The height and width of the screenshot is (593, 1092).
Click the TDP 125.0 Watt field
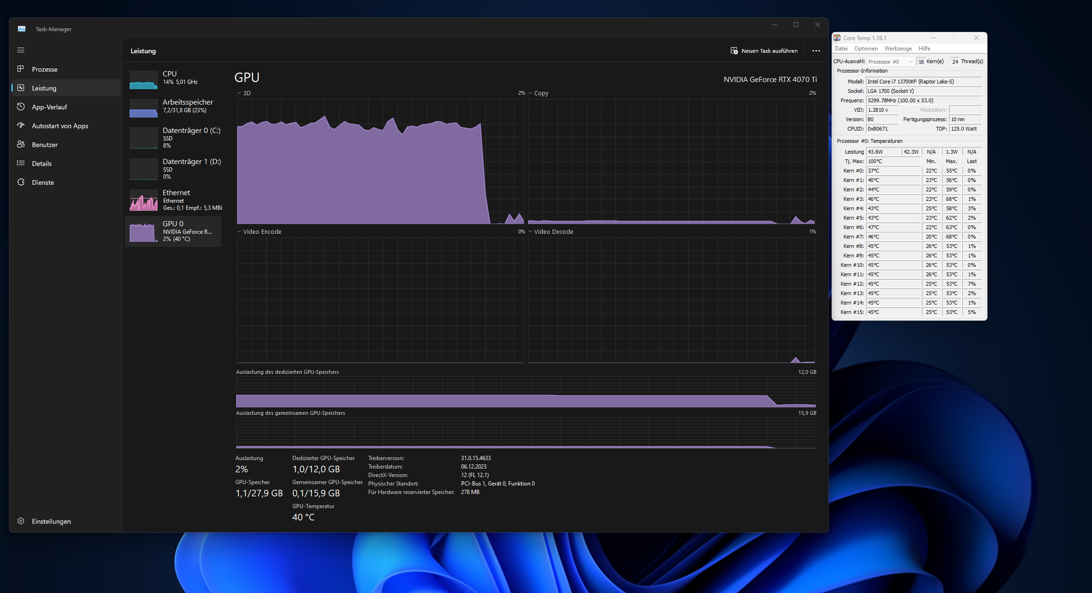966,129
